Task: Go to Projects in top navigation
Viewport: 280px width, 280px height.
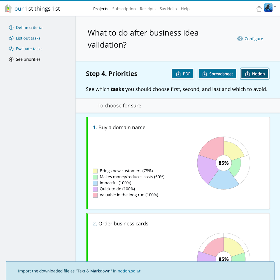Action: coord(101,9)
